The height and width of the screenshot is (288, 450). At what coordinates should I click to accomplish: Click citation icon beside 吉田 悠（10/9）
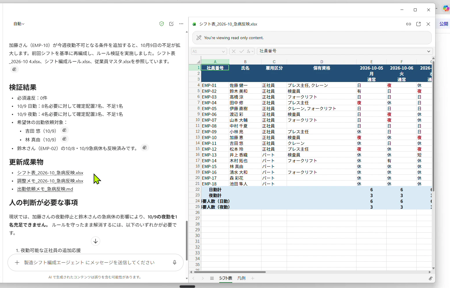pos(64,130)
